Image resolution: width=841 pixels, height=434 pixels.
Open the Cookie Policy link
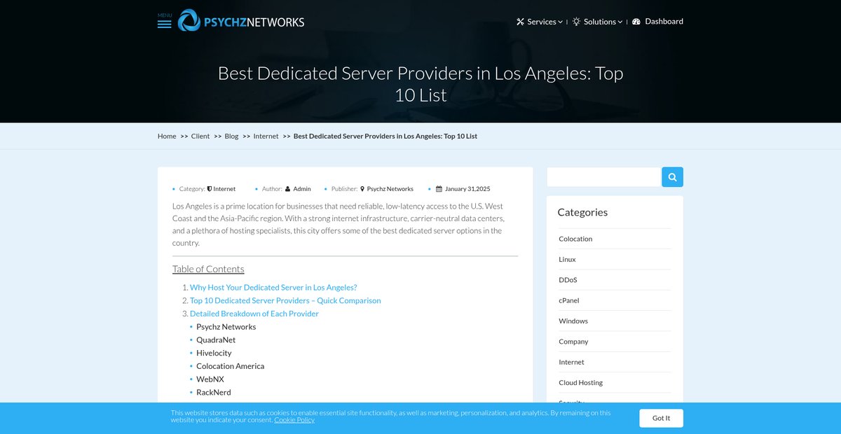click(294, 420)
